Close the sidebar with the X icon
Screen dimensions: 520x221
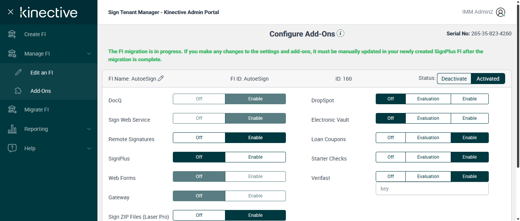point(11,12)
